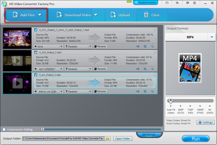Screen dimensions: 217x145
Task: Select the 720P (HD) resolution point
Action: click(190, 106)
